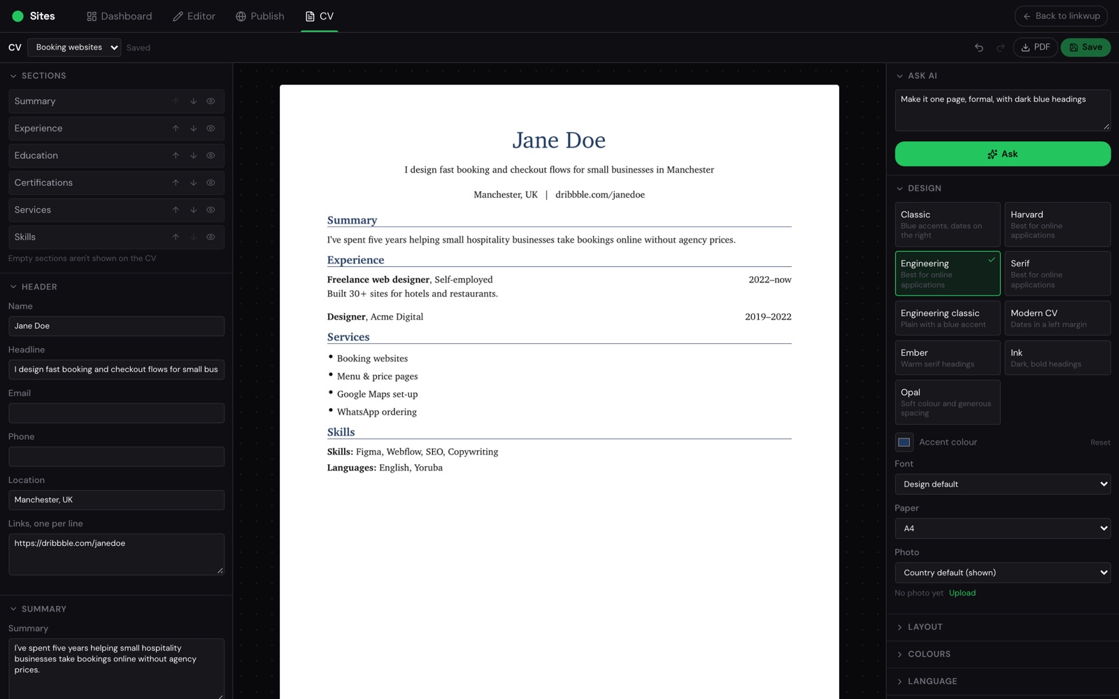Switch to the Editor tab
Viewport: 1119px width, 699px height.
[x=194, y=16]
